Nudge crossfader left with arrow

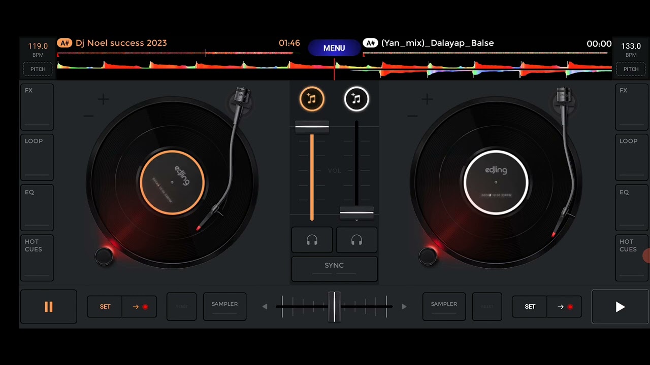(265, 307)
